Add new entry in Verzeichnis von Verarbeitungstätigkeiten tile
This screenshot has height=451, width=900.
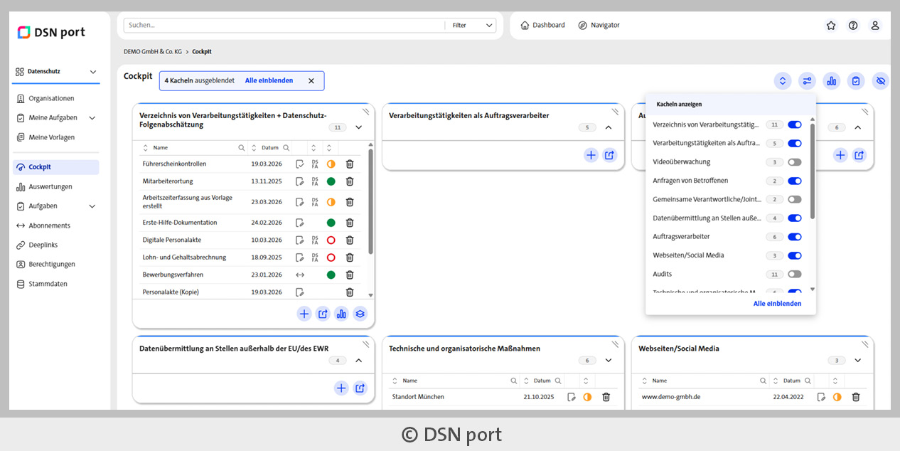click(304, 314)
